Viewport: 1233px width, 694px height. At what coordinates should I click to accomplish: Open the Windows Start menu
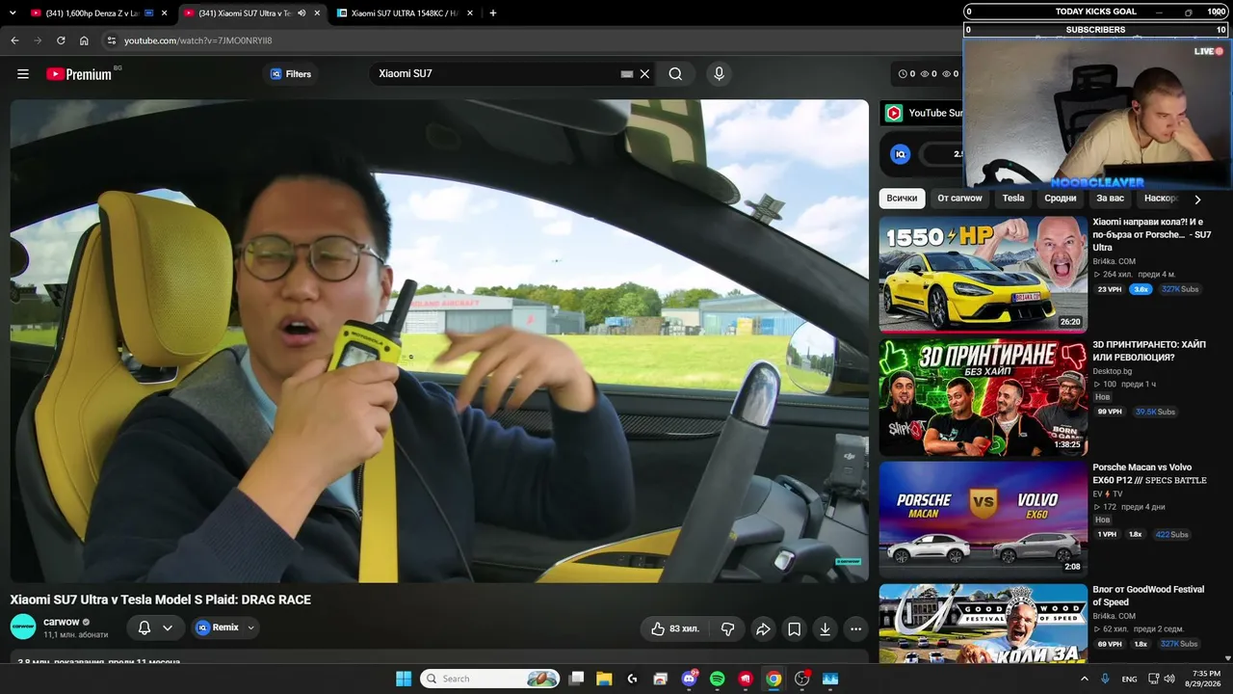(404, 679)
